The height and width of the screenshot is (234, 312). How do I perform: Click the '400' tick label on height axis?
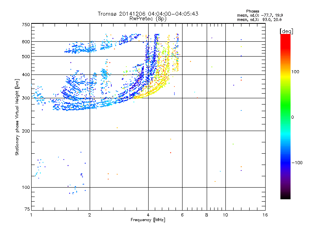coord(26,74)
